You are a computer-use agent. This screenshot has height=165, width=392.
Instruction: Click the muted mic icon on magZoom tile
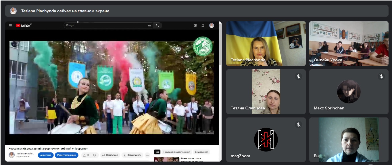tap(299, 125)
